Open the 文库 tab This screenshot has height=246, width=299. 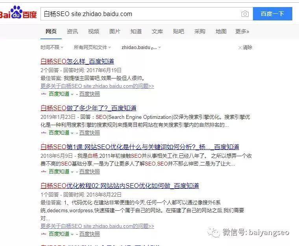pyautogui.click(x=157, y=31)
